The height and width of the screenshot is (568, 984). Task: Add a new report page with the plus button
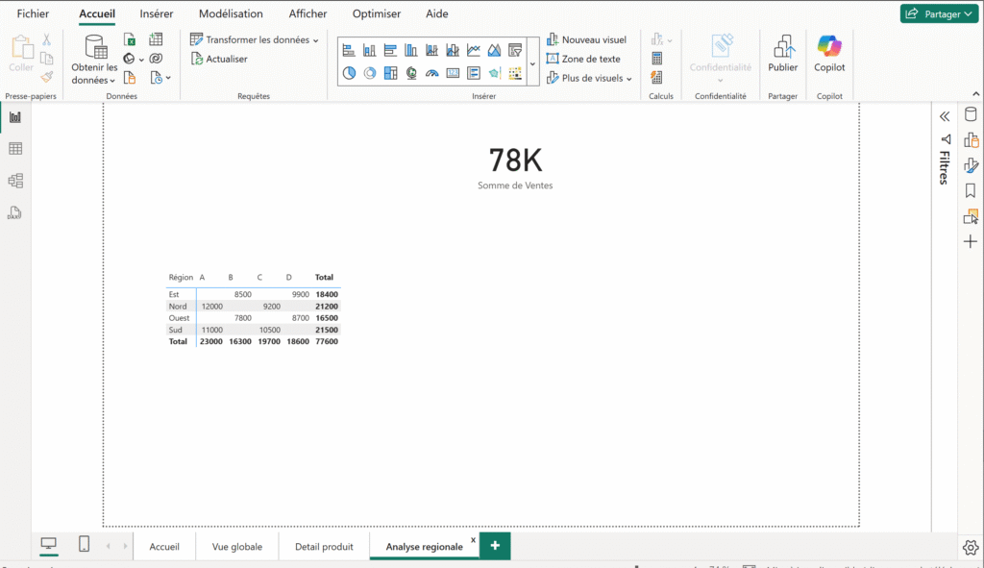[494, 545]
